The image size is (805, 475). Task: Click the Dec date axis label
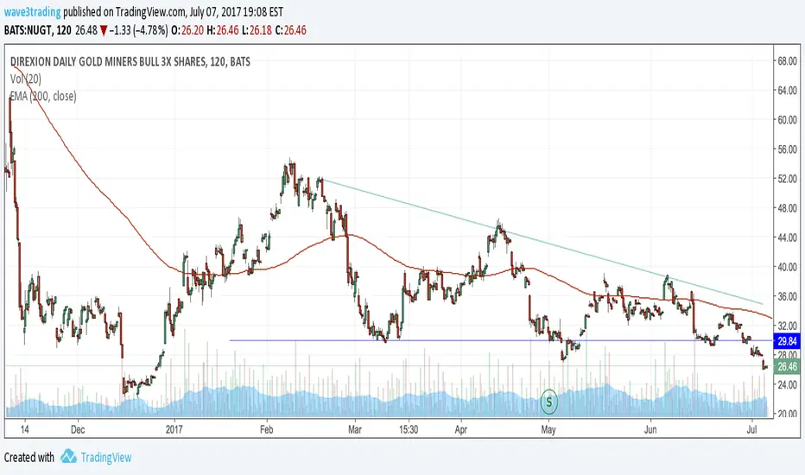tap(78, 429)
